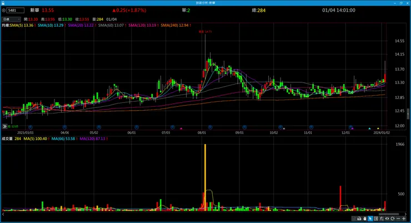
Task: Click the tall orange volume bar
Action: pyautogui.click(x=205, y=177)
